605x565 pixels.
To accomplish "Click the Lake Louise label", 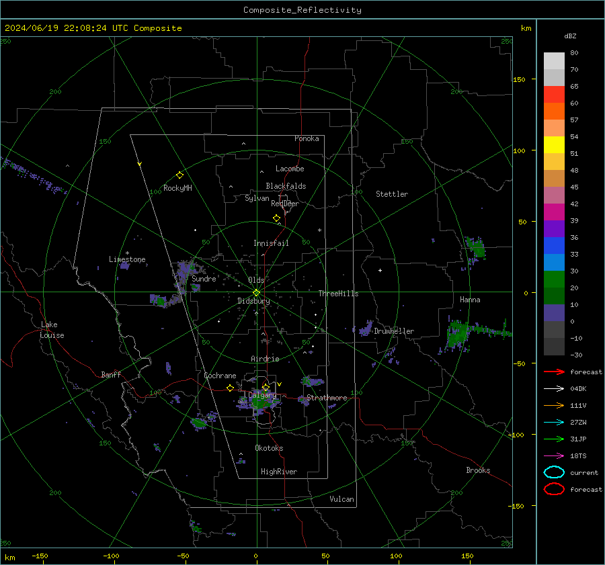I will 52,330.
